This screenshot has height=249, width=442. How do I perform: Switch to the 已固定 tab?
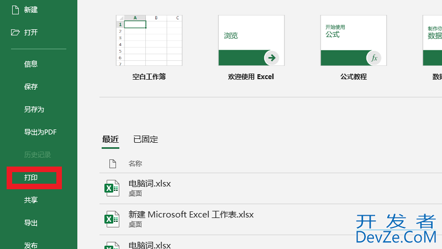tap(146, 139)
